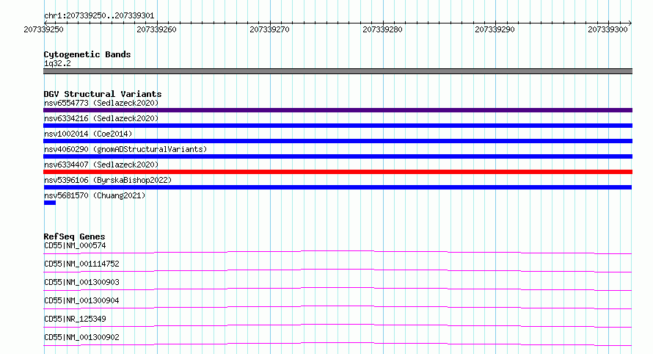Click the magenta CD55|NM_001114752 intron line

[338, 270]
